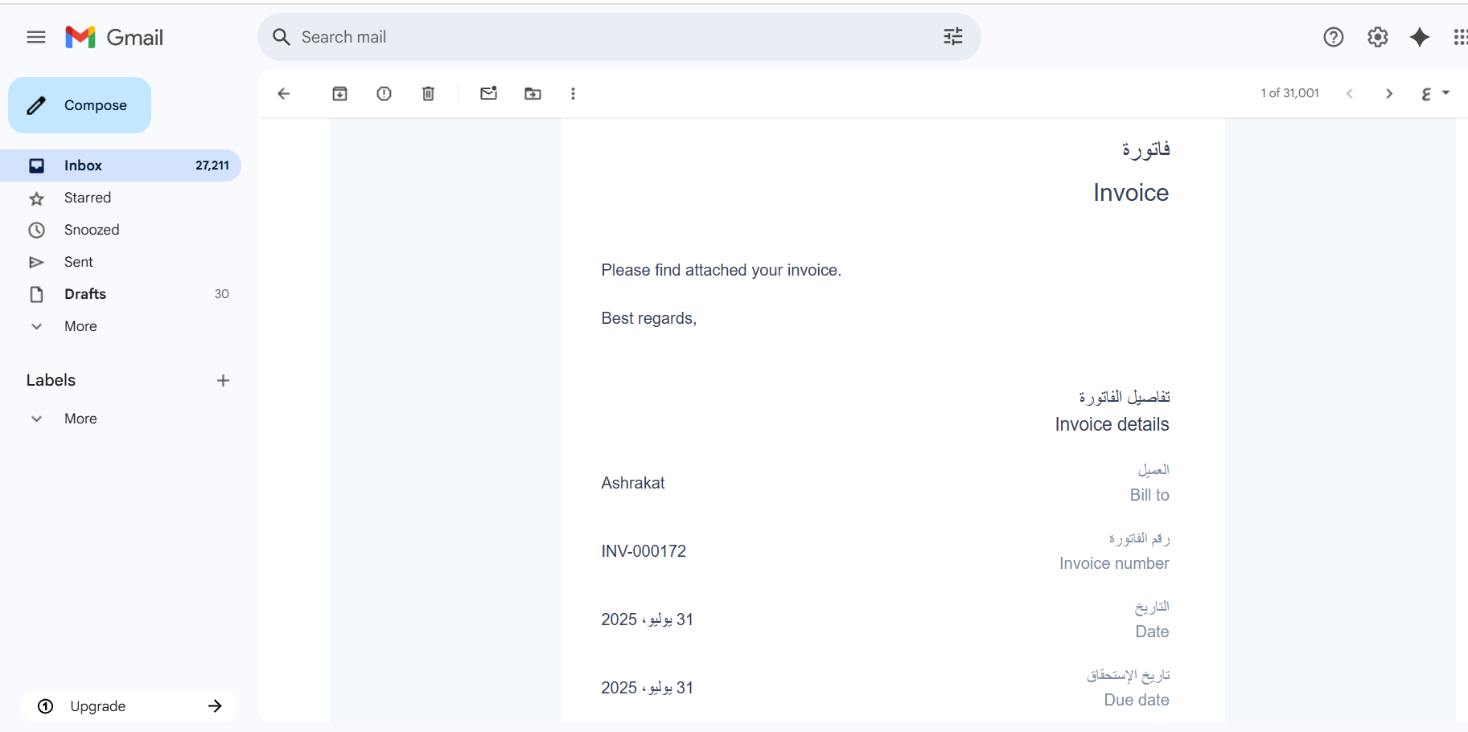1468x732 pixels.
Task: Click the back to inbox arrow
Action: point(283,94)
